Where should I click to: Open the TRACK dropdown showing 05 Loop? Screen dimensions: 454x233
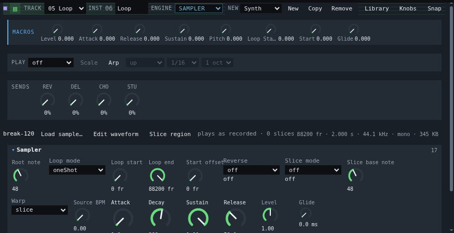coord(65,8)
